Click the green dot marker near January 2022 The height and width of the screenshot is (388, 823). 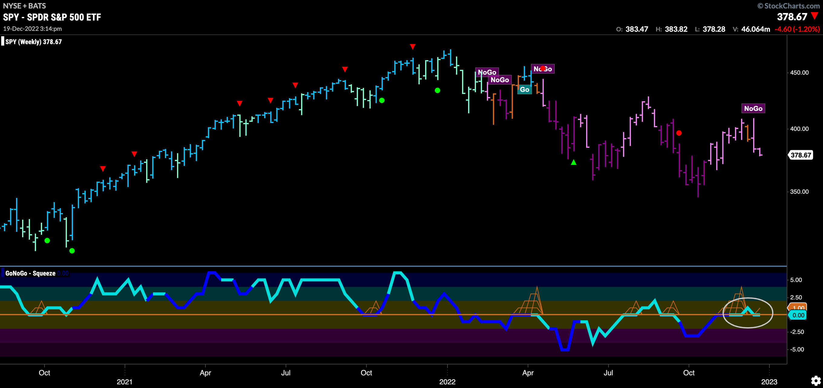[x=438, y=91]
